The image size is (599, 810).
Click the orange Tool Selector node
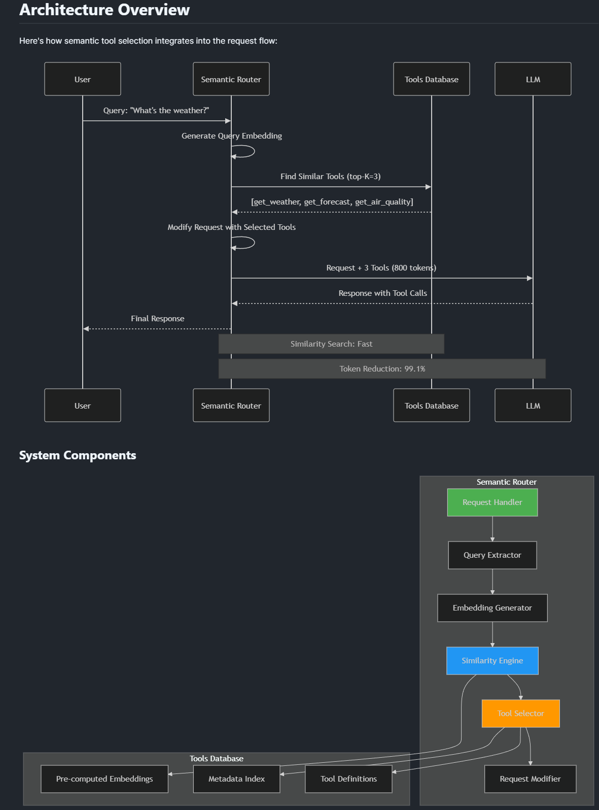(520, 714)
